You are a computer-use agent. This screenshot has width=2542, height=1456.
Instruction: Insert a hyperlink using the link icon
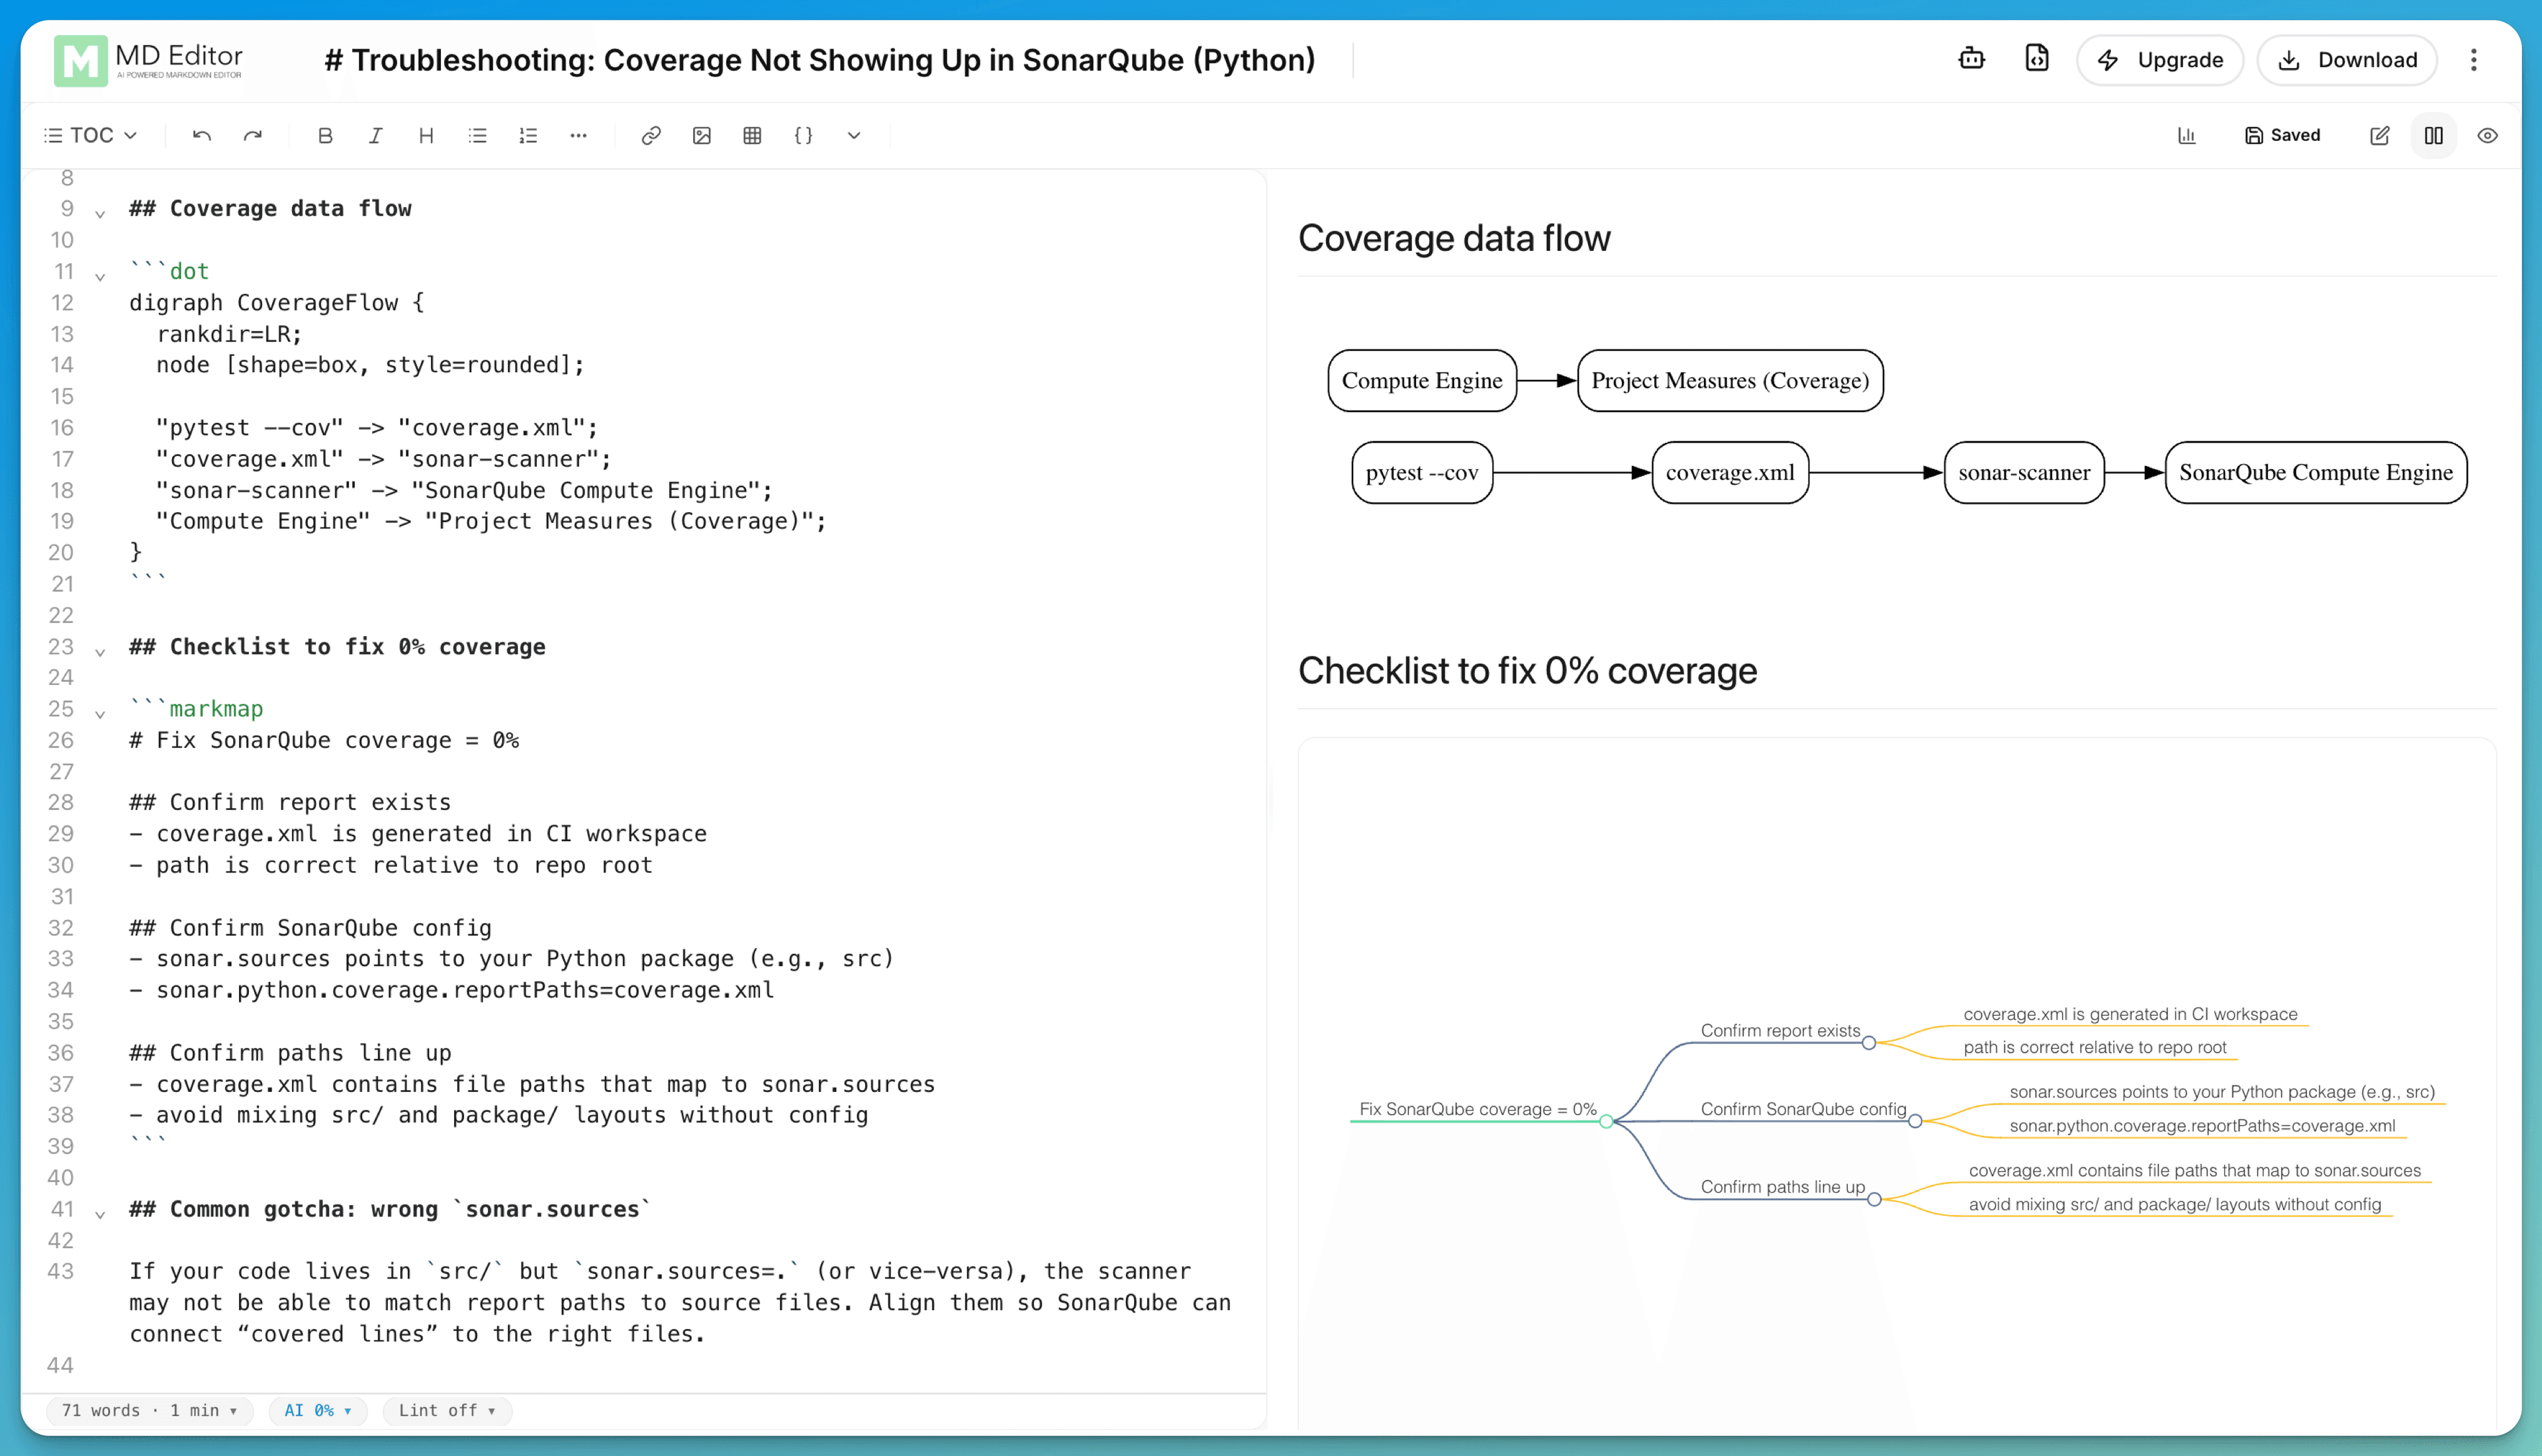651,135
